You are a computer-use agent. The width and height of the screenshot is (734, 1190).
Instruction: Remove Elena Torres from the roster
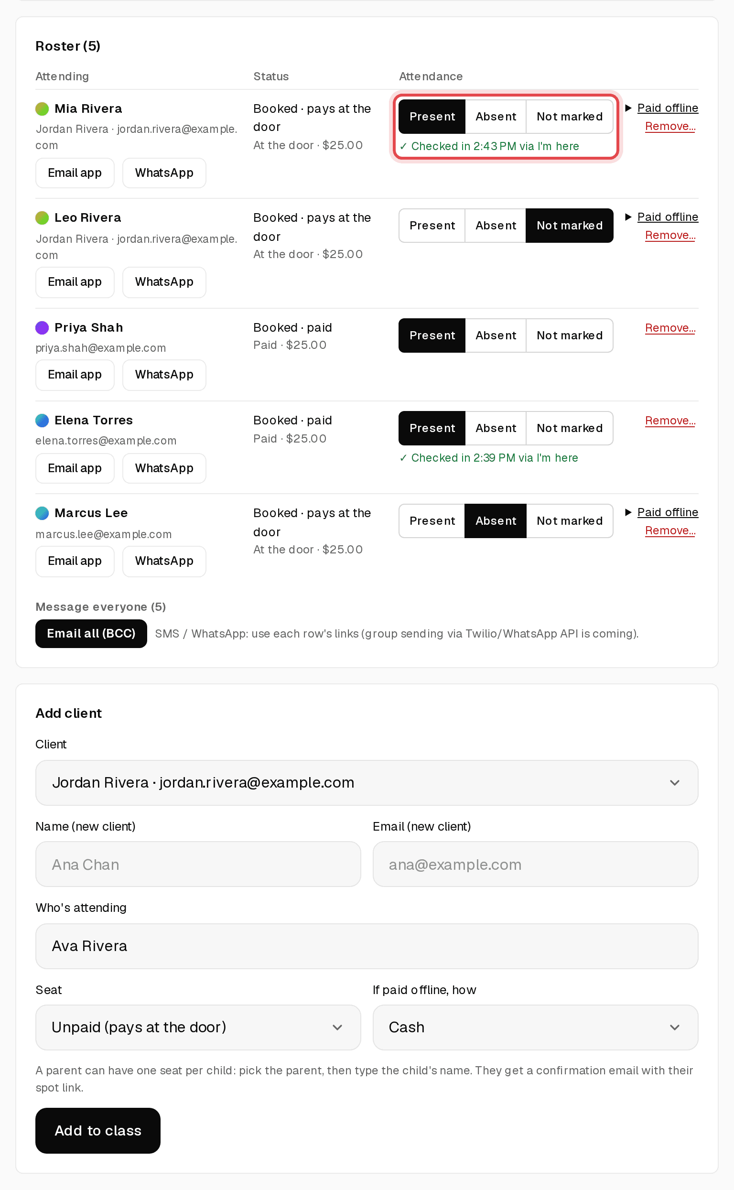(670, 421)
